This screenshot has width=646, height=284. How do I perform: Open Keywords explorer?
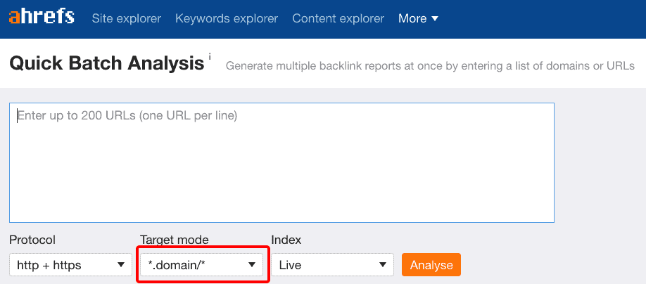(227, 18)
